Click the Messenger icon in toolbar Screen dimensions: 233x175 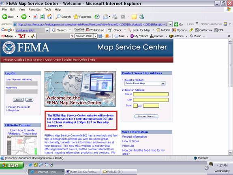[x=142, y=17]
